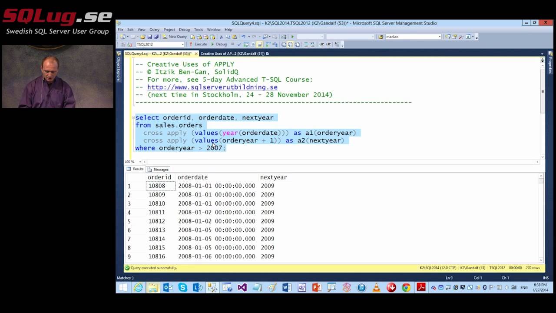This screenshot has height=313, width=556.
Task: Open VLC media player from taskbar
Action: pos(377,287)
